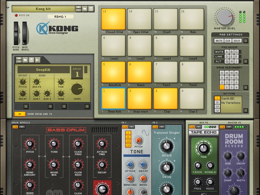Assign drum 6 in Drum Assignment grid
This screenshot has height=195, width=260.
(x=227, y=83)
